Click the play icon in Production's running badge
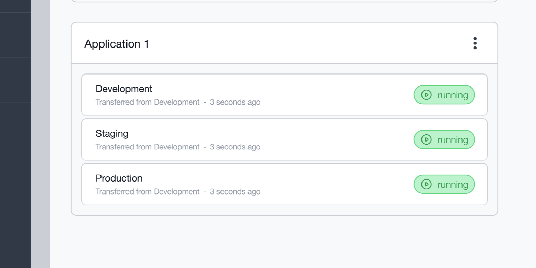This screenshot has height=268, width=536. pos(426,184)
